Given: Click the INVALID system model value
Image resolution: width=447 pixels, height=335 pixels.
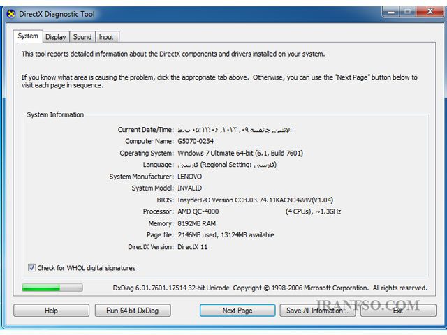Looking at the screenshot, I should point(189,188).
